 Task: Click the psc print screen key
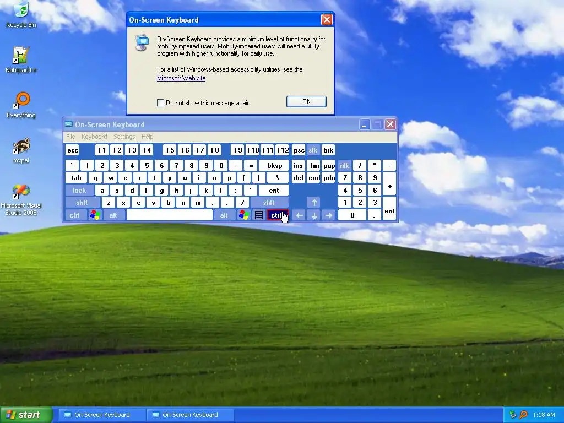click(x=299, y=150)
